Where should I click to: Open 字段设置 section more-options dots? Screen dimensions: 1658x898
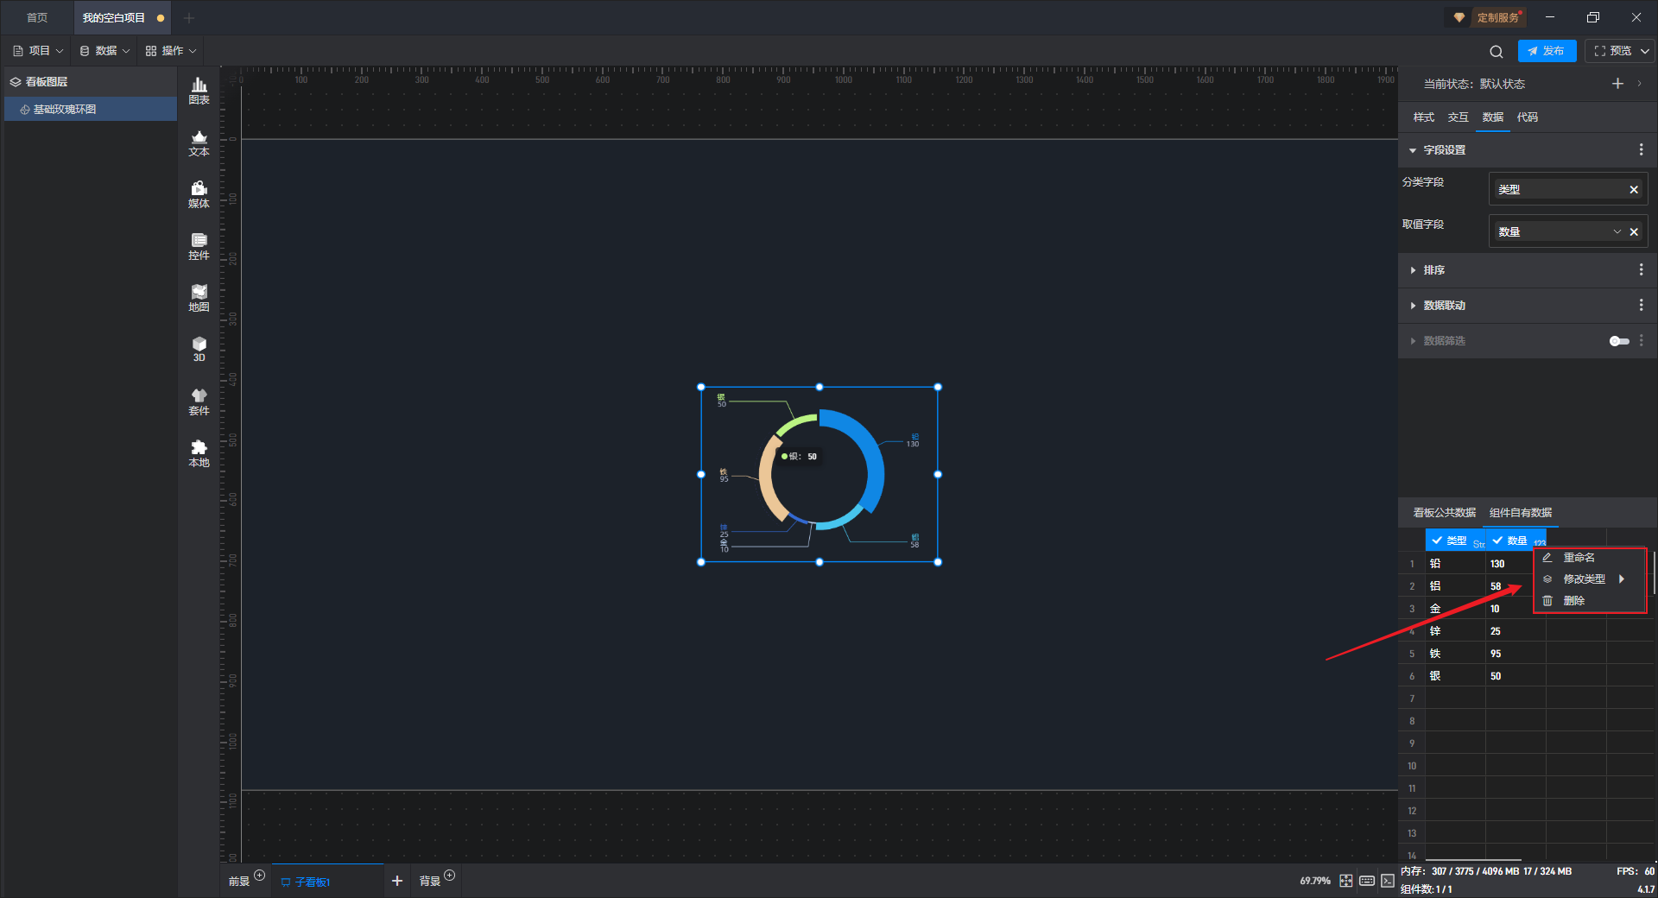(x=1641, y=149)
